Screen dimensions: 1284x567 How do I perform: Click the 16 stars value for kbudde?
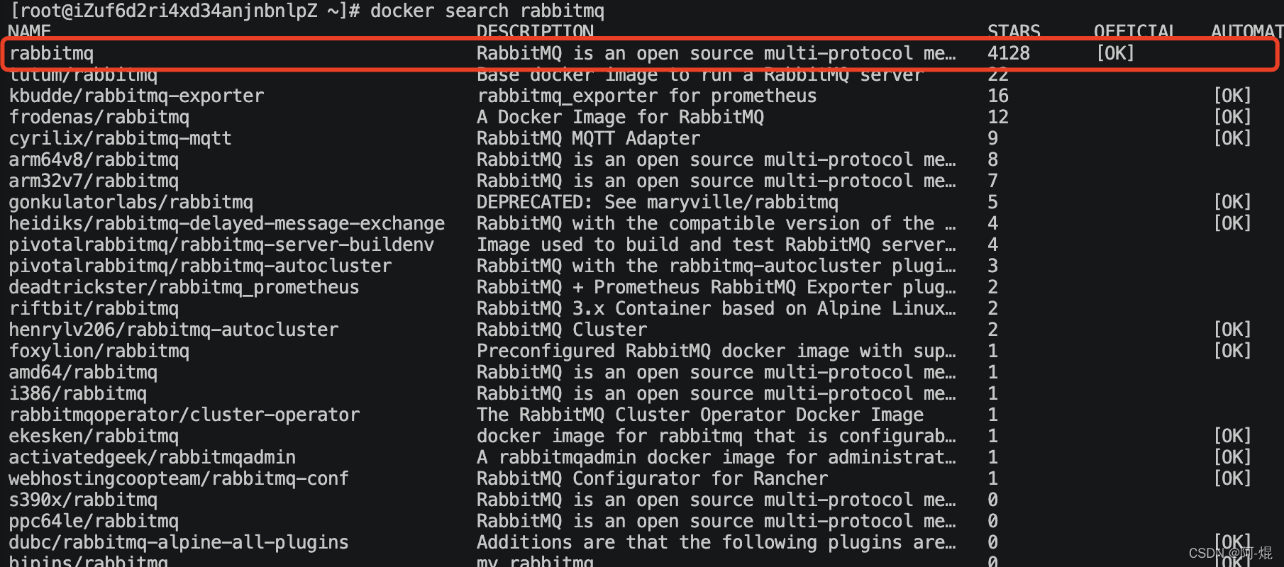click(998, 96)
